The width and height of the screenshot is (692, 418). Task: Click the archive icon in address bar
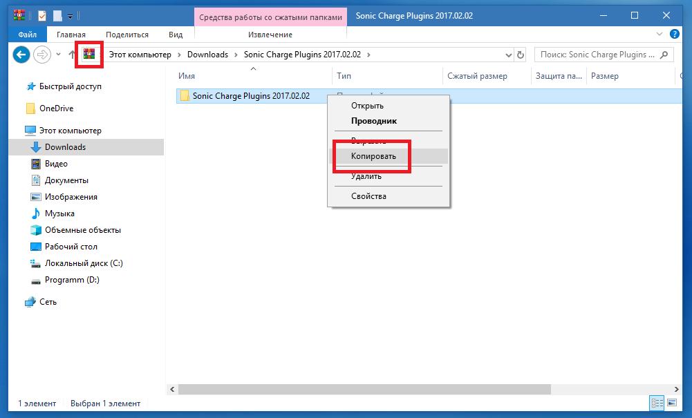point(89,54)
